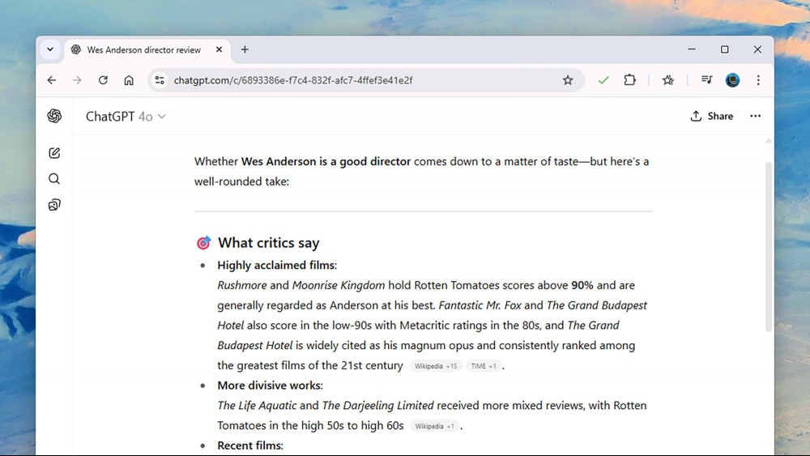
Task: Open search chats magnifier icon
Action: click(54, 179)
